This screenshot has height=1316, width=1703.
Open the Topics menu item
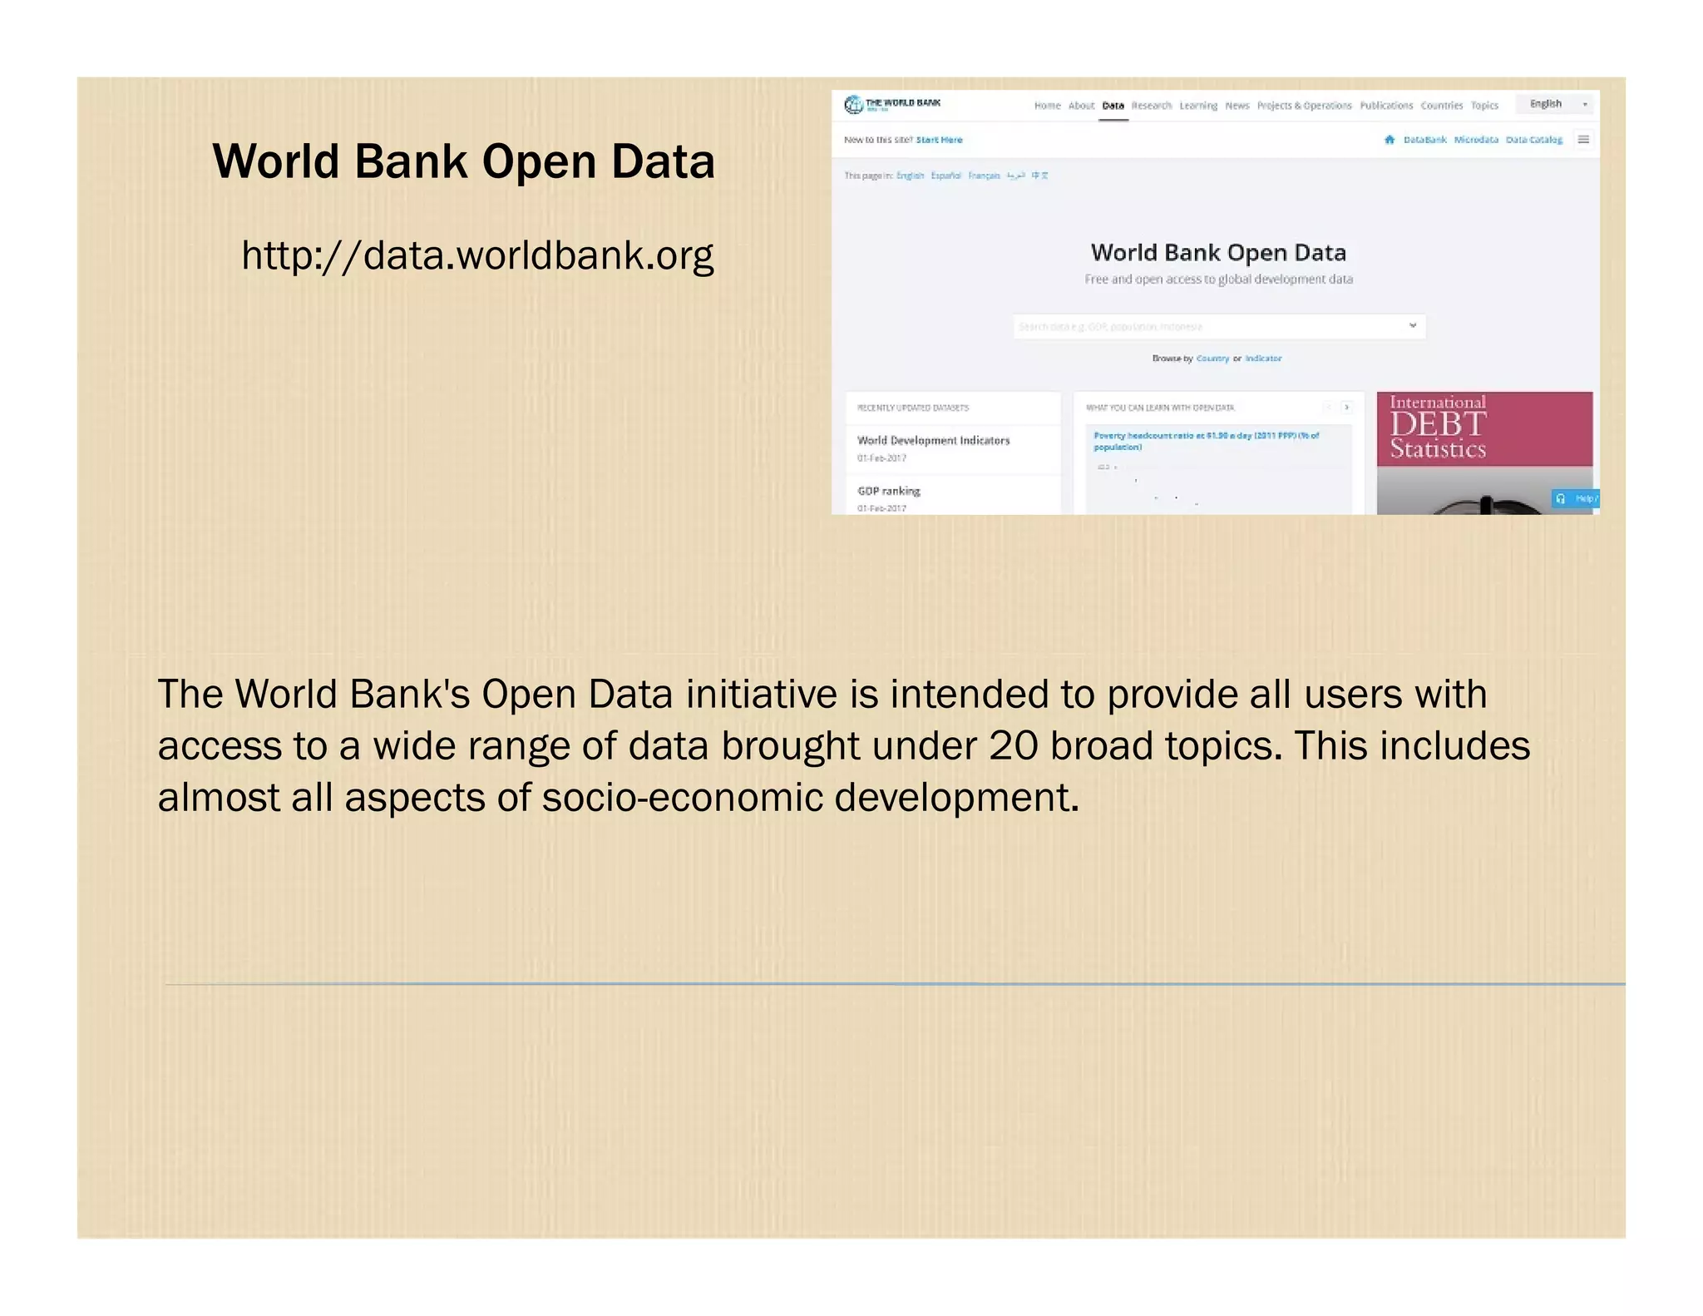click(x=1483, y=106)
